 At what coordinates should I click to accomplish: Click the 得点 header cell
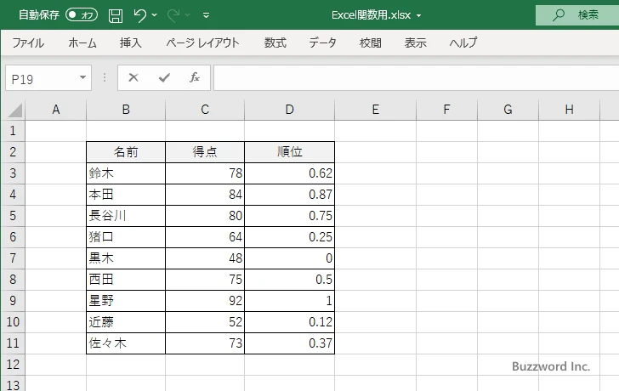pos(204,152)
